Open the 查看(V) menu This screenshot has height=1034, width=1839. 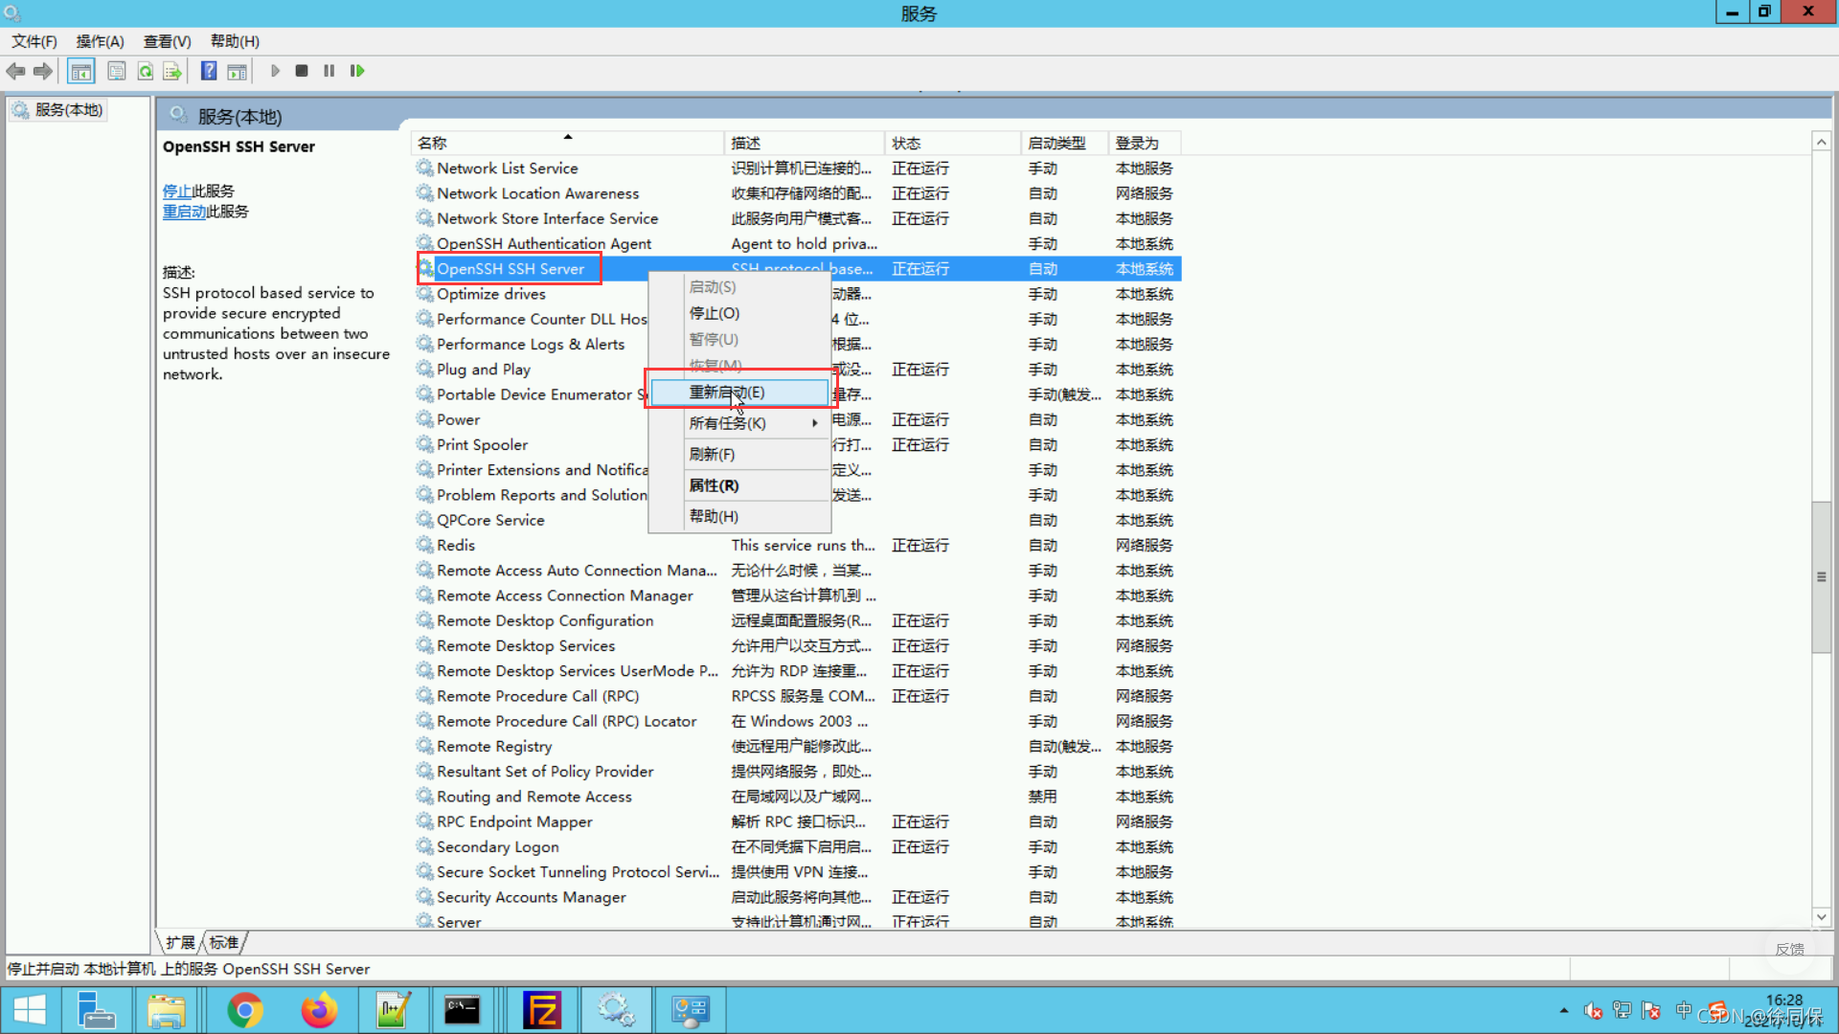(x=167, y=41)
